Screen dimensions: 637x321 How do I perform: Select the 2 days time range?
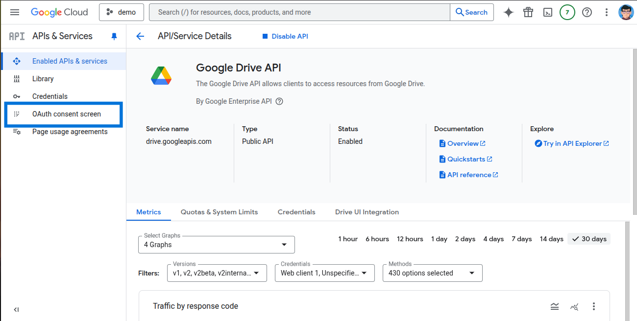(465, 239)
